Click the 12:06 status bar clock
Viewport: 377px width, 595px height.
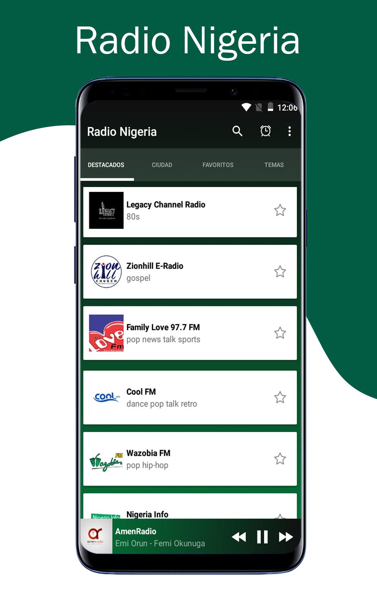pos(288,108)
